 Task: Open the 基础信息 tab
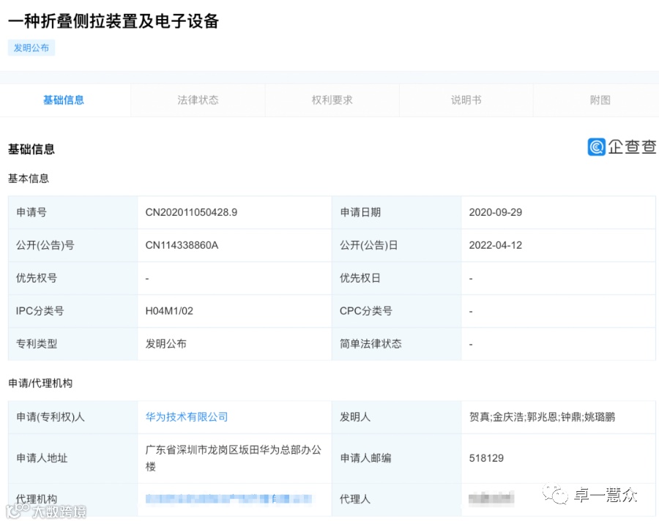point(64,100)
